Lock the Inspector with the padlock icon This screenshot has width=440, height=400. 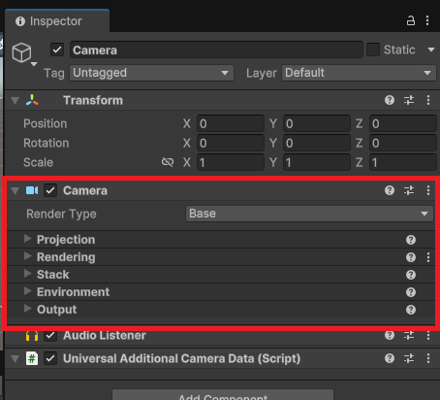411,20
